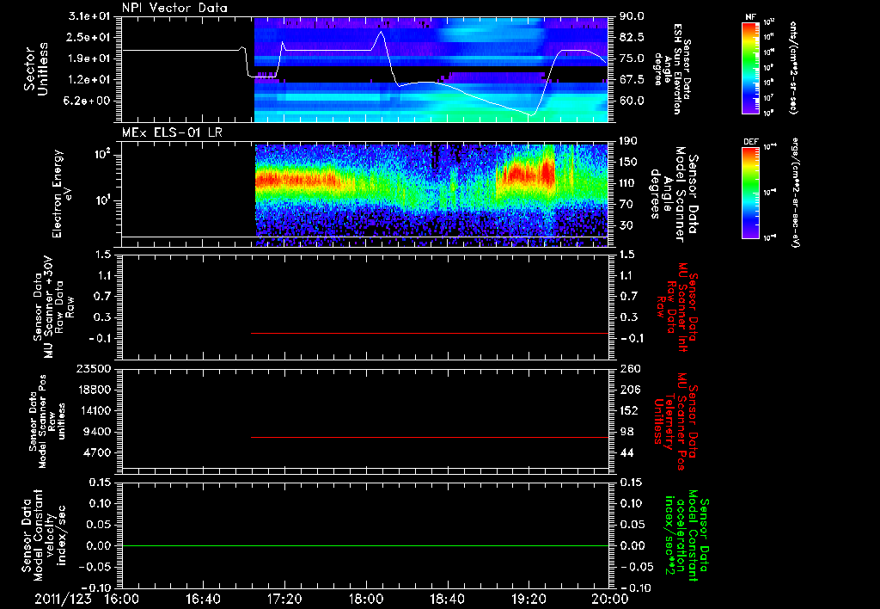
Task: Click the red line in Scanner Pos panel
Action: click(x=430, y=437)
